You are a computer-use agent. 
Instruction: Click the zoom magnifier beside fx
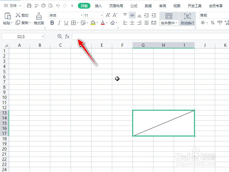pos(60,36)
